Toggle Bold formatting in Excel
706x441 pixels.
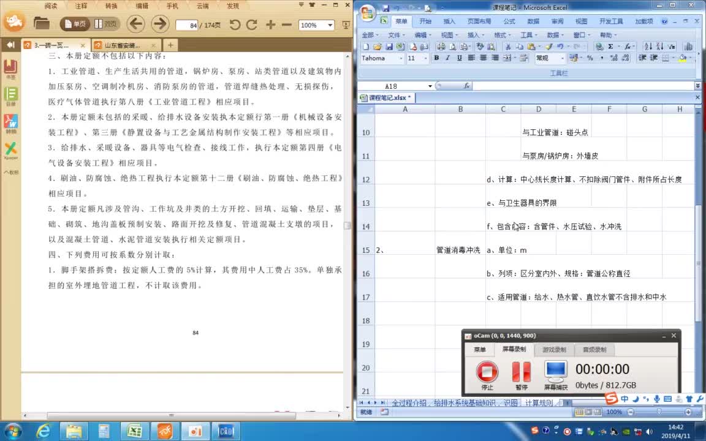tap(436, 58)
